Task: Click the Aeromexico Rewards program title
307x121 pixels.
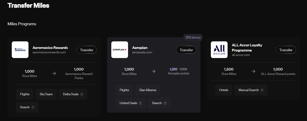Action: point(50,48)
